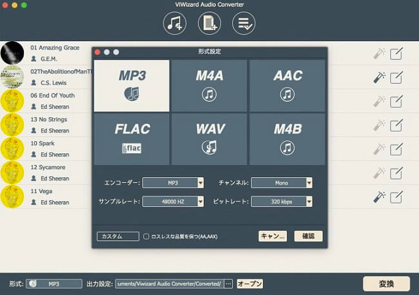Click edit tag icon for 01 Amazing Grace
The image size is (419, 295).
[x=396, y=53]
